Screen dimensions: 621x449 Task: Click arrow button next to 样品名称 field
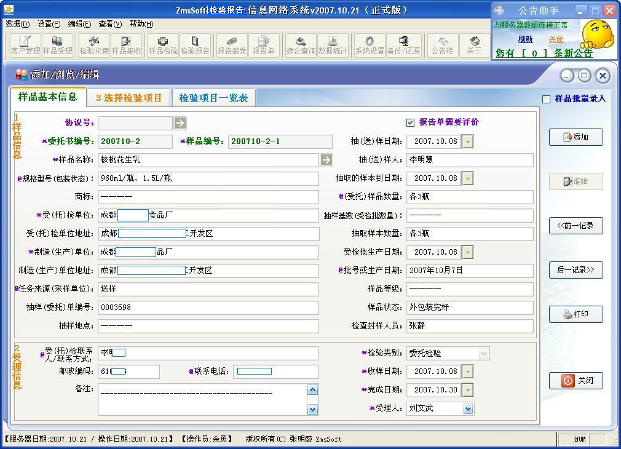click(326, 160)
